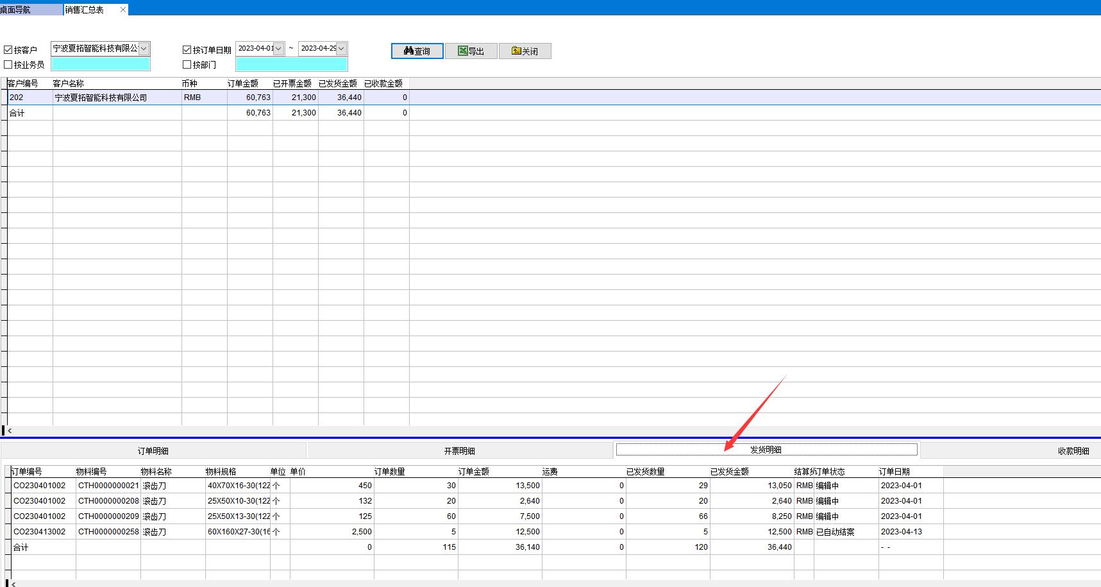Screen dimensions: 1101x587
Task: Click the binoculars 查询 search button
Action: (417, 51)
